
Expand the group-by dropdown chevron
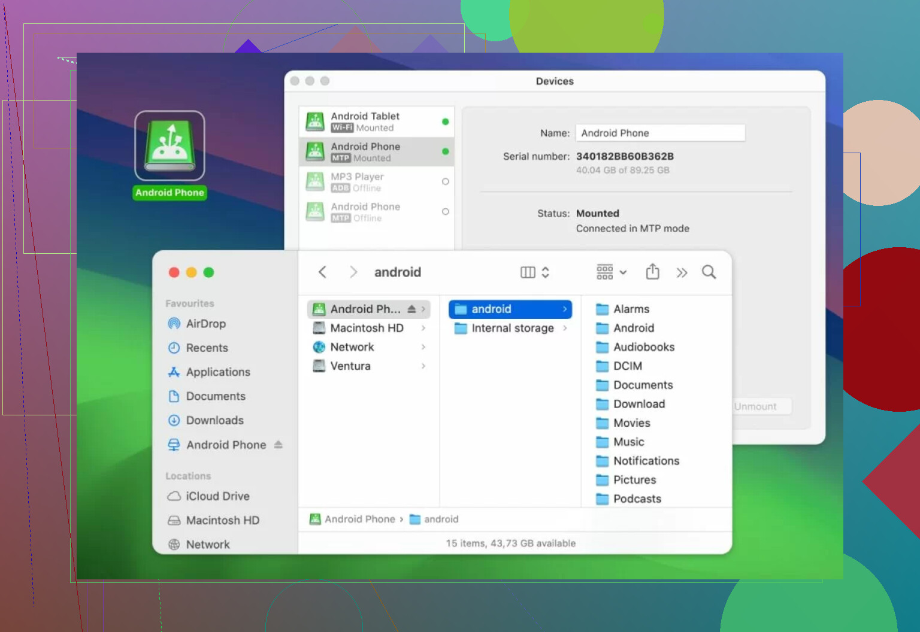click(x=623, y=272)
